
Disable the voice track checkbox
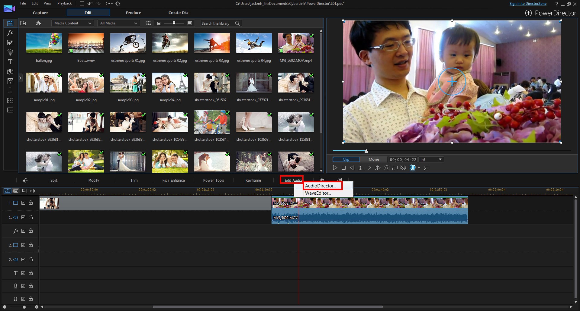(x=23, y=286)
